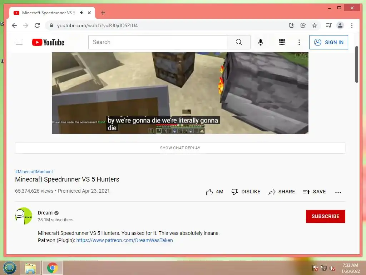Open more actions ellipsis under the video
Screen dimensions: 366x275
(x=338, y=192)
